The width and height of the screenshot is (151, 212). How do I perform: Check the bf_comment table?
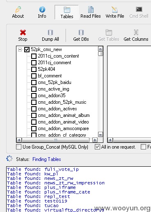34,76
